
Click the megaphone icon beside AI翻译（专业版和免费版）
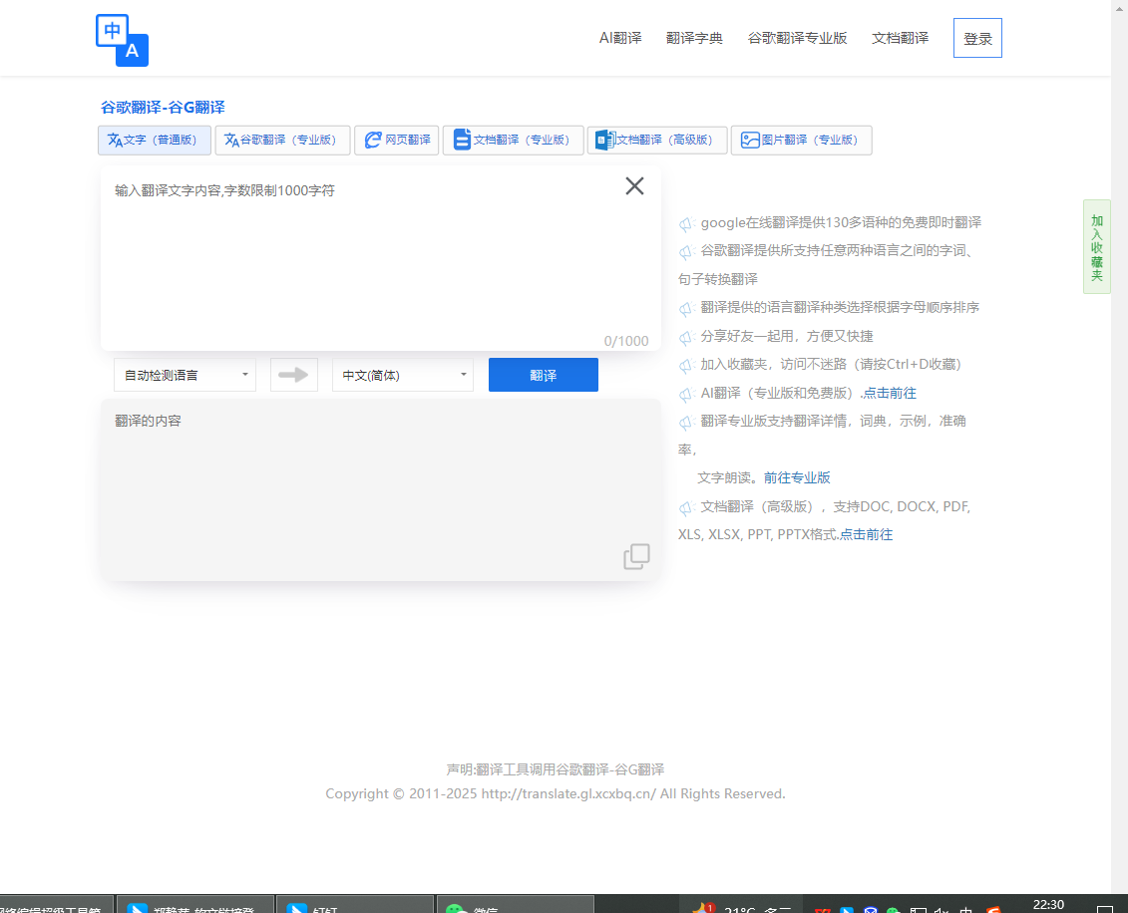pyautogui.click(x=686, y=394)
